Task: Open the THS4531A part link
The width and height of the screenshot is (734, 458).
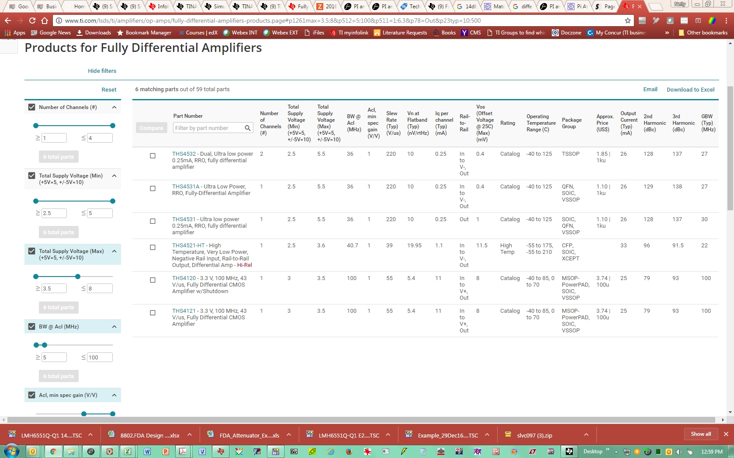Action: coord(186,187)
